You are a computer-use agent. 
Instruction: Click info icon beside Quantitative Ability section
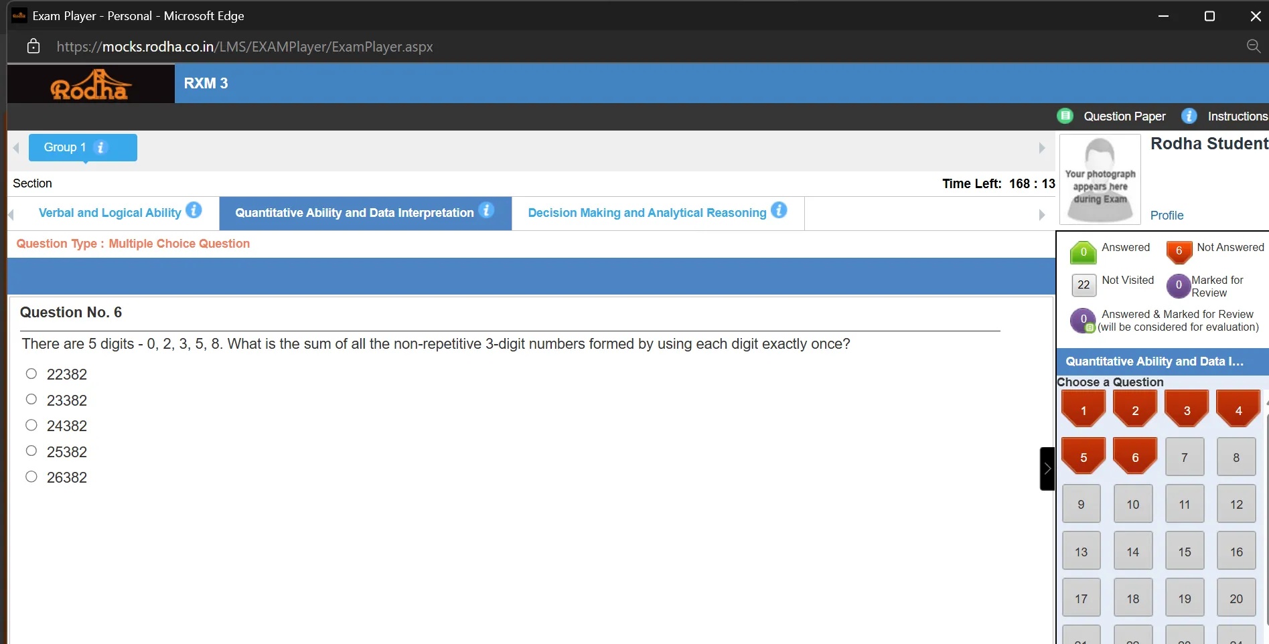click(486, 211)
